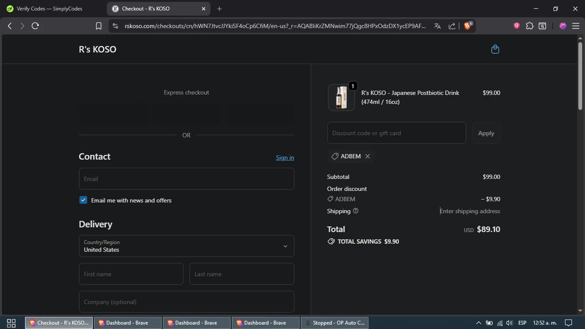Open the Extensions puzzle icon

tap(530, 26)
